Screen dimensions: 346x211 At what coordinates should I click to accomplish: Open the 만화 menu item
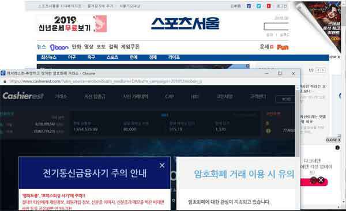tap(76, 47)
